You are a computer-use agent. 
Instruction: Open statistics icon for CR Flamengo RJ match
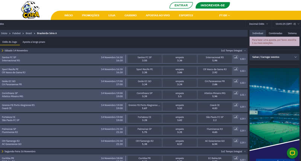tap(236, 141)
